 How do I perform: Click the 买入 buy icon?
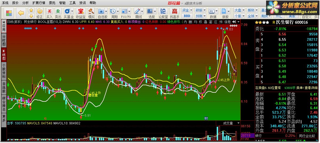[x=49, y=11]
